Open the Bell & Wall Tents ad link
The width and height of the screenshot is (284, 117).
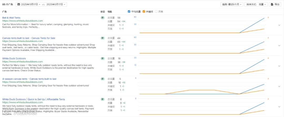click(11, 18)
